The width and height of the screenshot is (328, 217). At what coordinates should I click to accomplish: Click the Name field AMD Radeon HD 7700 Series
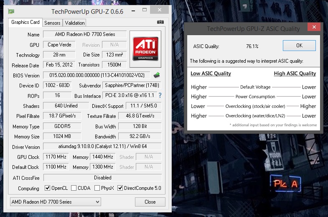click(85, 34)
